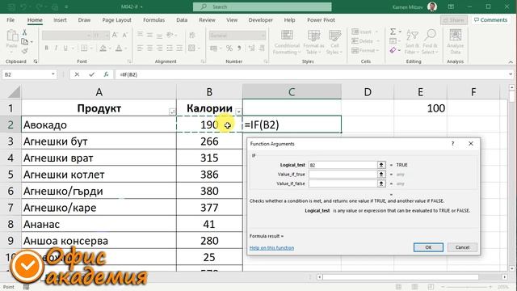Click the Search box in title bar
The height and width of the screenshot is (291, 517).
pos(262,6)
